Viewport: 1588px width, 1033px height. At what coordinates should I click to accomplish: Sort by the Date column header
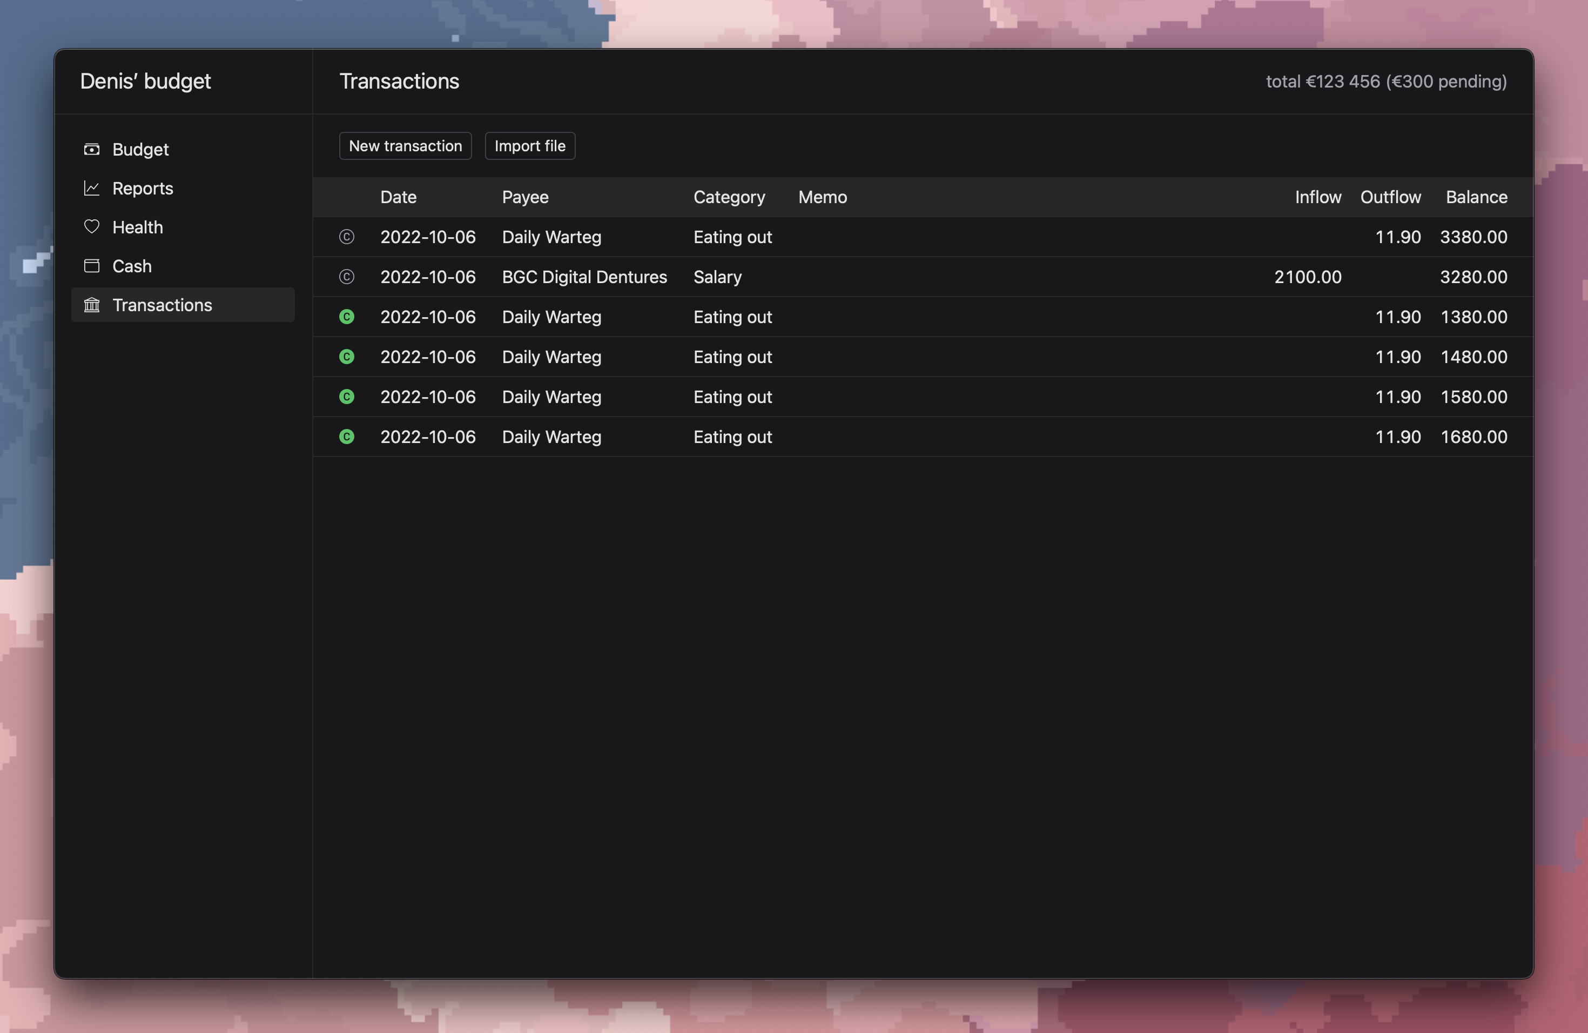tap(398, 197)
